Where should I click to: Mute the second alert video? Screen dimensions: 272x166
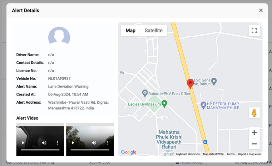coord(94,143)
